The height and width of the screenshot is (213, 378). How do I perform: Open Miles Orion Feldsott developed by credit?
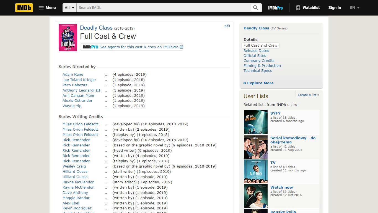click(80, 124)
